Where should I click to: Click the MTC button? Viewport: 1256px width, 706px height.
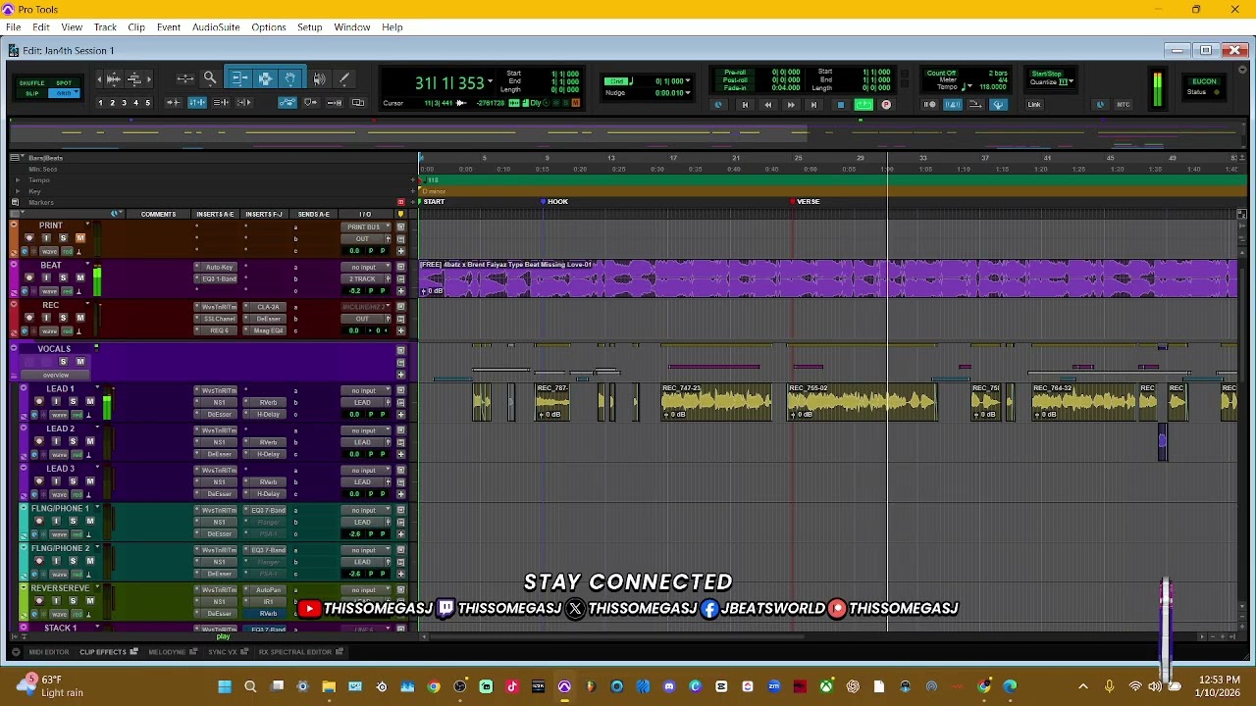point(1124,105)
